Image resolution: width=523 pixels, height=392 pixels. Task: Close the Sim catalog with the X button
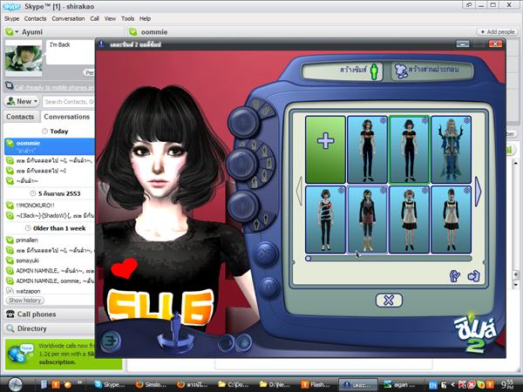(x=389, y=300)
